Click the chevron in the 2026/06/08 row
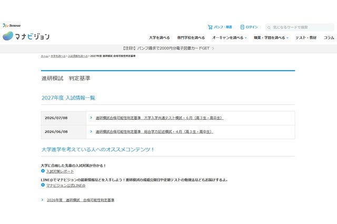Image resolution: width=337 pixels, height=224 pixels. tap(91, 131)
